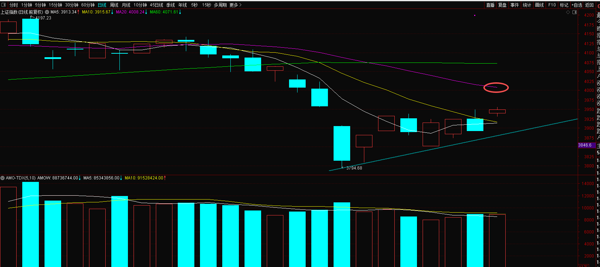Click the 3794.68 low price marker

coord(354,168)
